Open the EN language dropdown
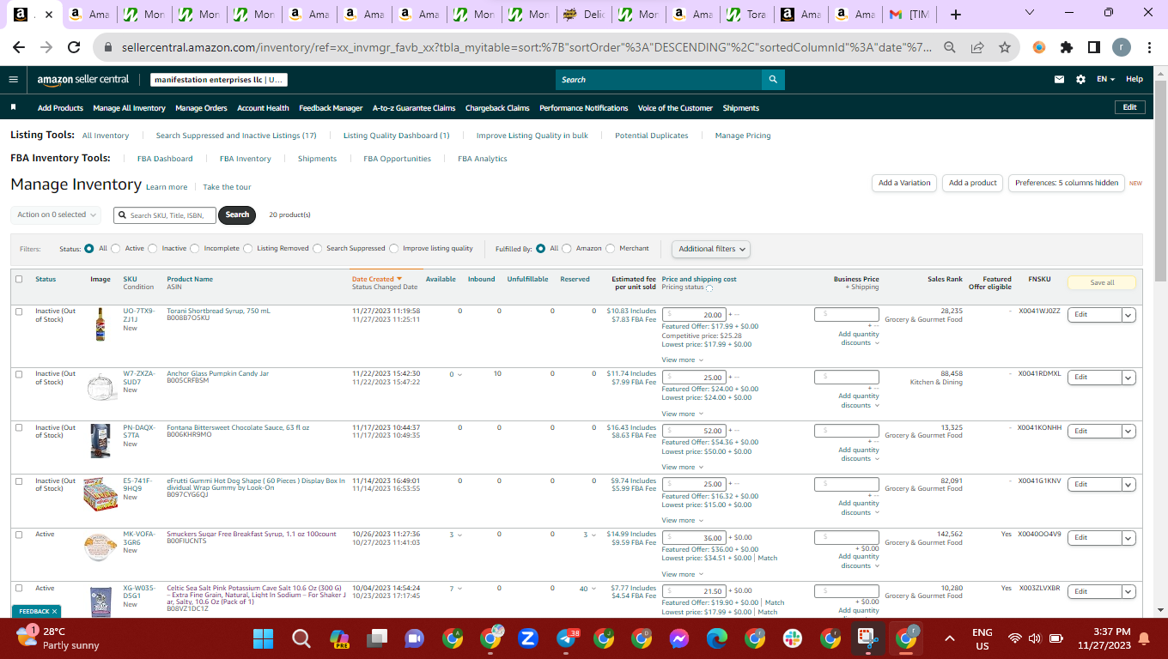This screenshot has height=659, width=1168. tap(1105, 80)
